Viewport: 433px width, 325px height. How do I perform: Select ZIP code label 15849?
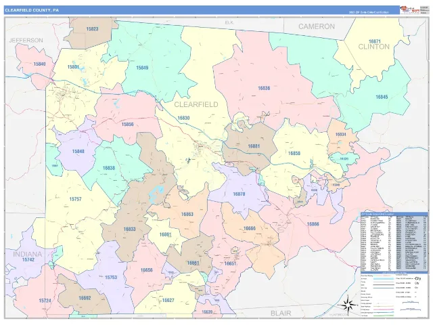(142, 68)
